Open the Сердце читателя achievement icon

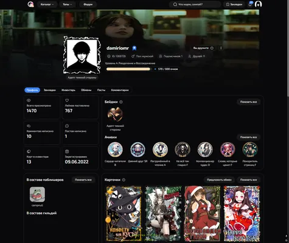coord(115,149)
